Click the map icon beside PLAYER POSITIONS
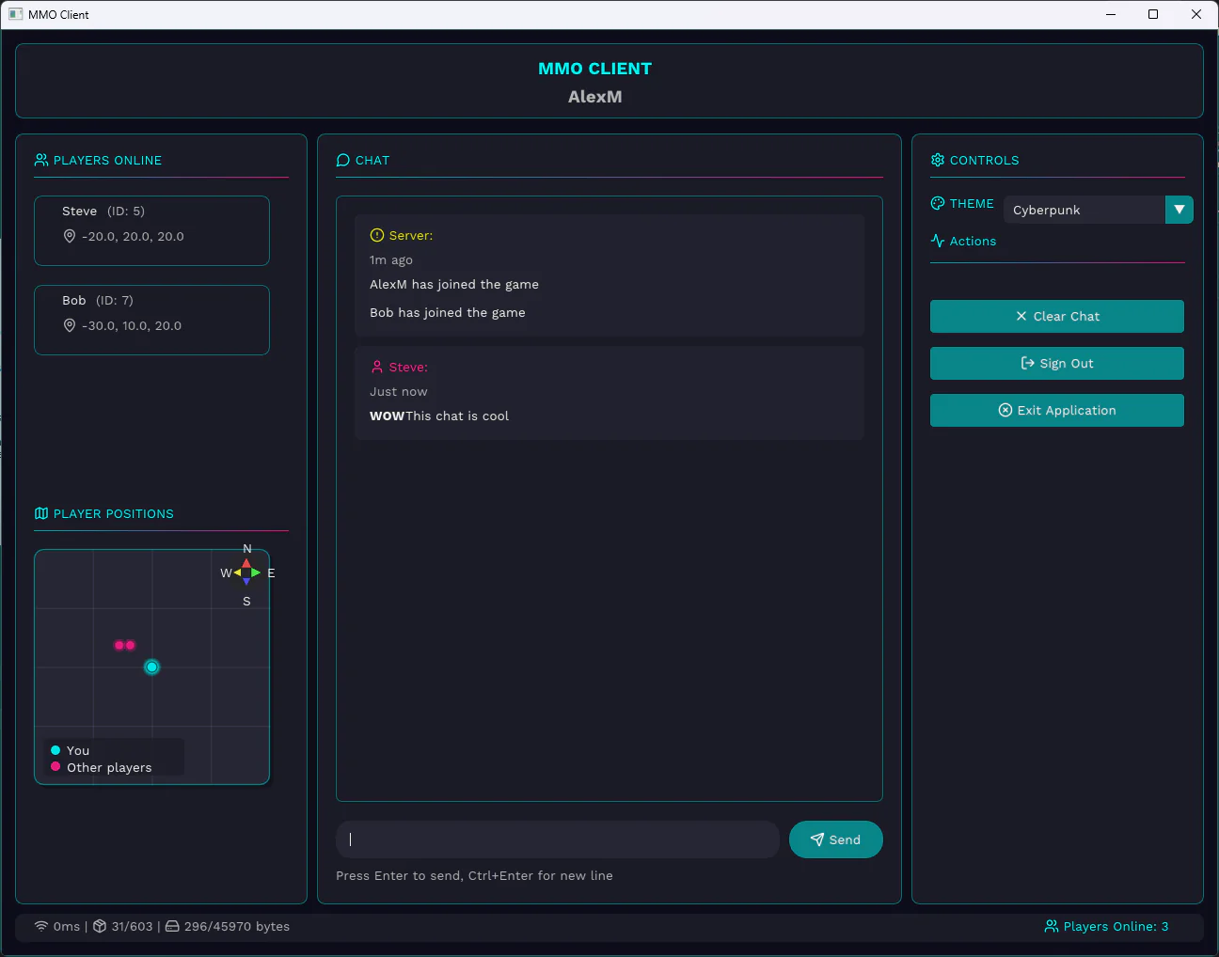This screenshot has height=957, width=1219. 40,513
